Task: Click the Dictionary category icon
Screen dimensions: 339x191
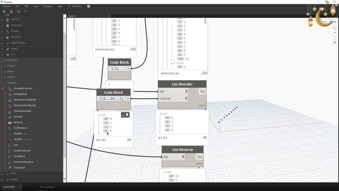Action: pyautogui.click(x=7, y=25)
